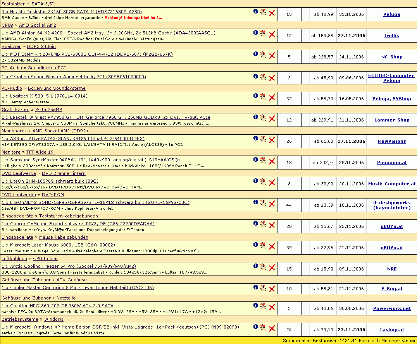Visit ECOTEC-Computer vendor link

point(391,75)
